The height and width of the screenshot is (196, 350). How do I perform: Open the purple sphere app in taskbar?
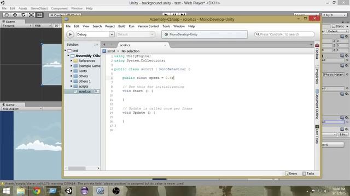84,191
